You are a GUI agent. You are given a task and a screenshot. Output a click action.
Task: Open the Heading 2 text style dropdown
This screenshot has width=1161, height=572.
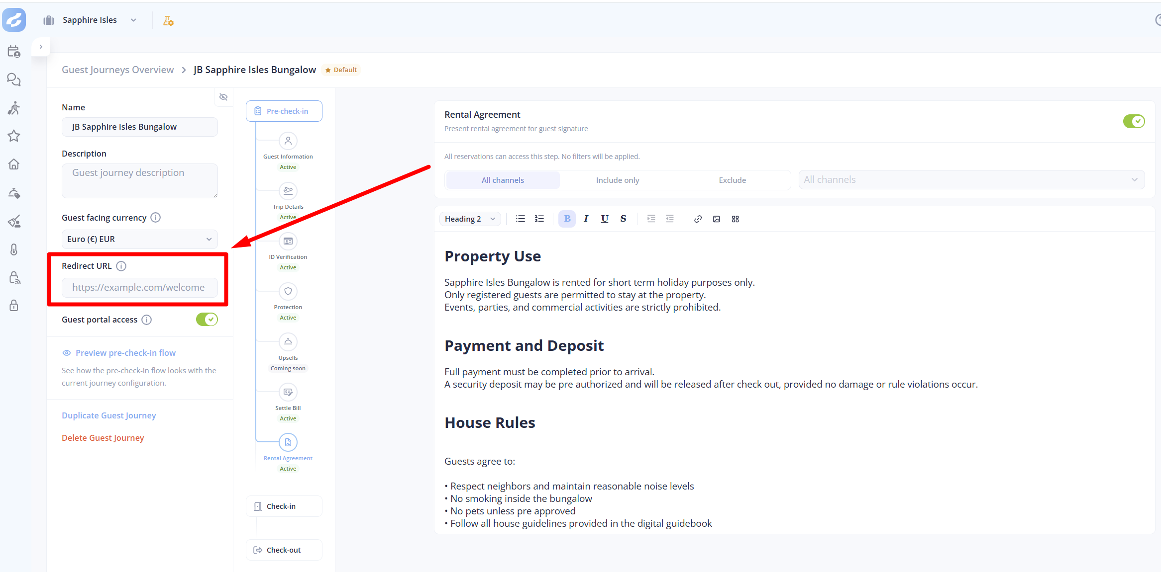click(x=470, y=219)
